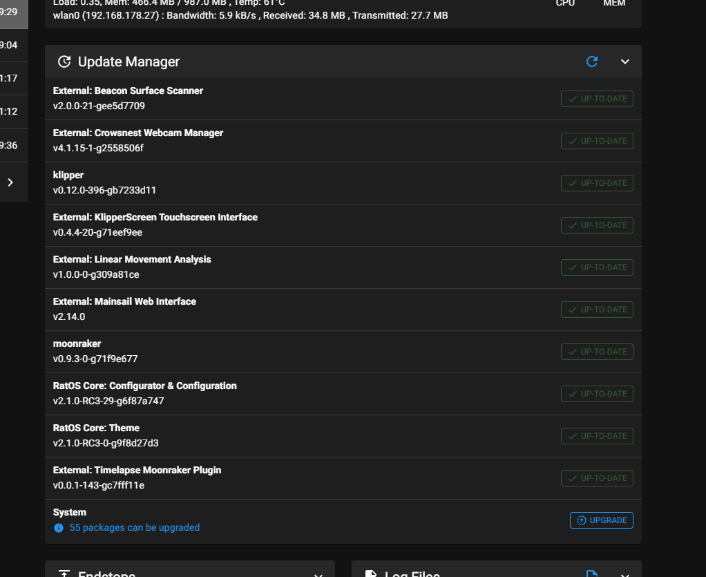Screen dimensions: 706x577
Task: Click Beacon version v2.0.0-21-gee5d7709
Action: coord(99,106)
